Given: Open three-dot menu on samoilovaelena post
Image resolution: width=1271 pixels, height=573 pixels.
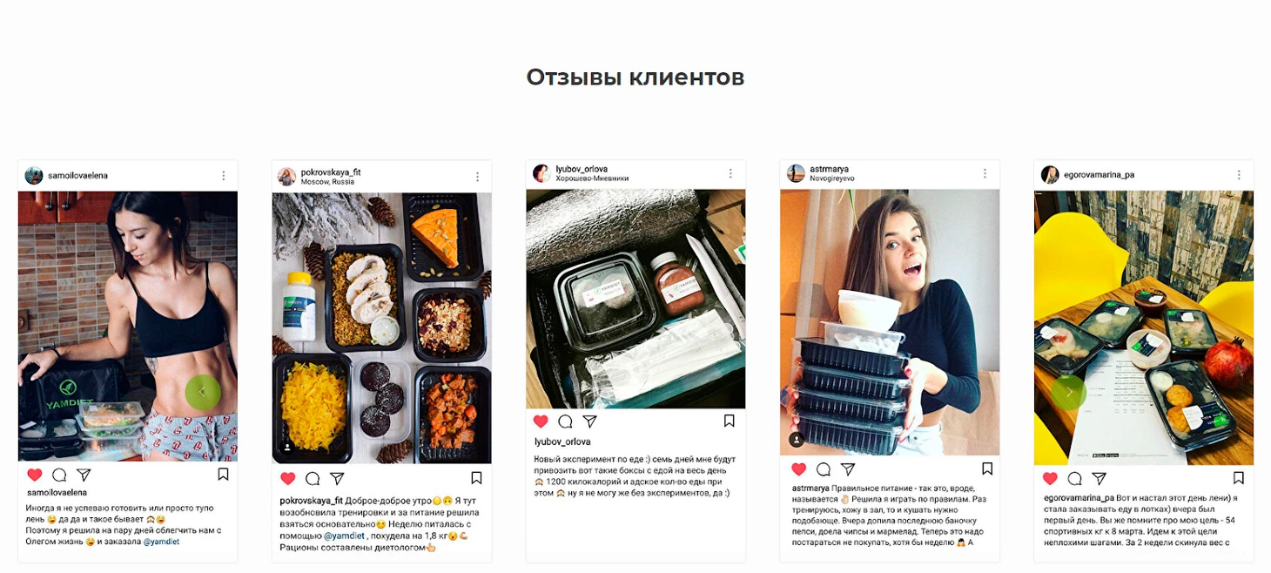Looking at the screenshot, I should click(223, 175).
